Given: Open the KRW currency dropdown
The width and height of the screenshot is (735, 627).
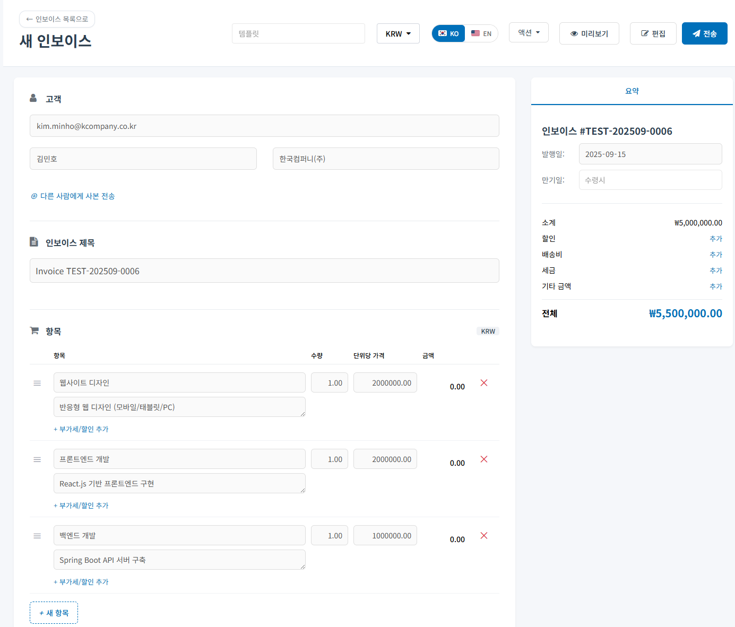Looking at the screenshot, I should [398, 33].
